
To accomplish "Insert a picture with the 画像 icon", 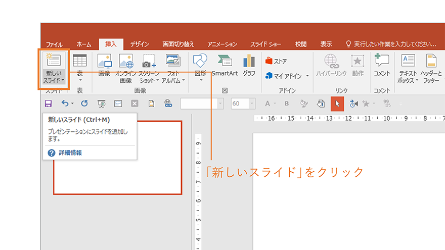I will click(x=104, y=61).
